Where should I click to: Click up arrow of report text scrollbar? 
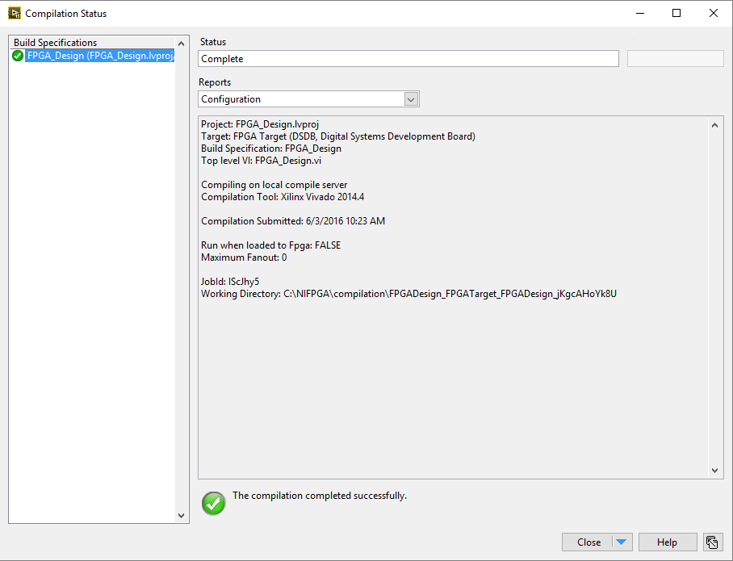click(714, 125)
